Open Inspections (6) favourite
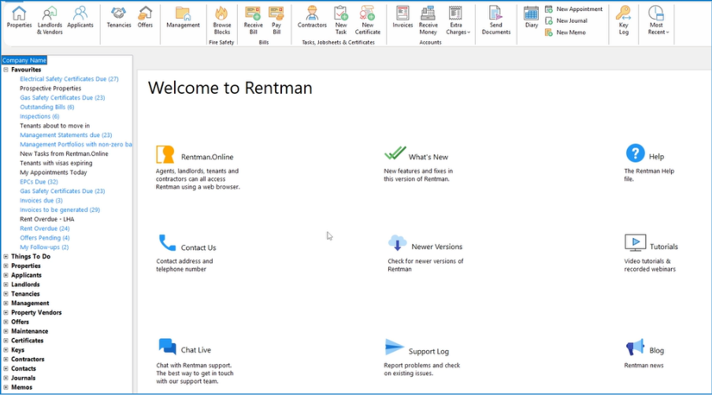712x395 pixels. (x=39, y=117)
